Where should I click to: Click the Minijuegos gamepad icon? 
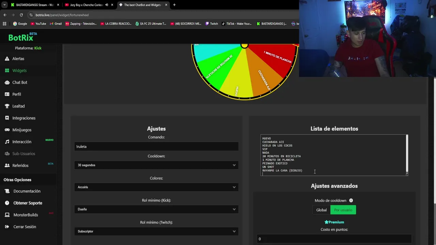(7, 130)
